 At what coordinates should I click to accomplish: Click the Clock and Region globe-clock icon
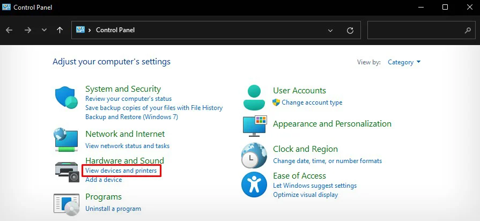coord(254,156)
